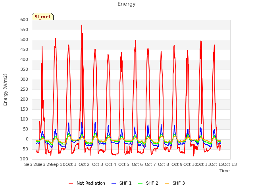Click the Oct 5 x-axis tick label
This screenshot has width=254, height=191.
124,164
